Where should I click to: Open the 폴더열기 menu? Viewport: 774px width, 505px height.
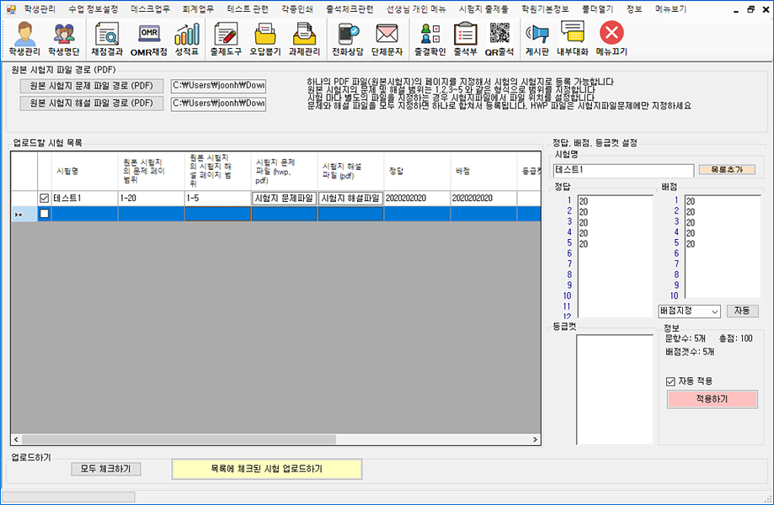[x=597, y=9]
